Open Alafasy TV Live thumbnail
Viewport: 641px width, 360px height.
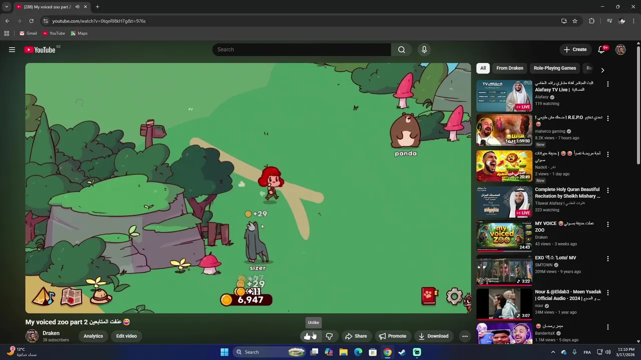(504, 96)
